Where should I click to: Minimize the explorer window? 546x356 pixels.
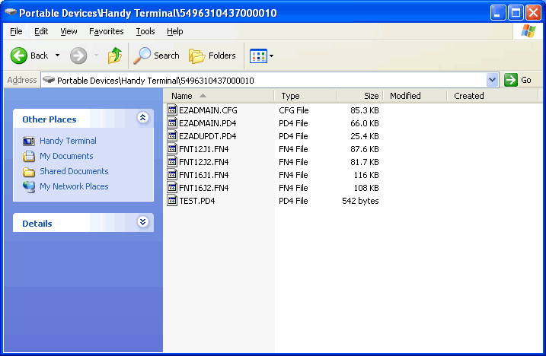click(x=498, y=13)
